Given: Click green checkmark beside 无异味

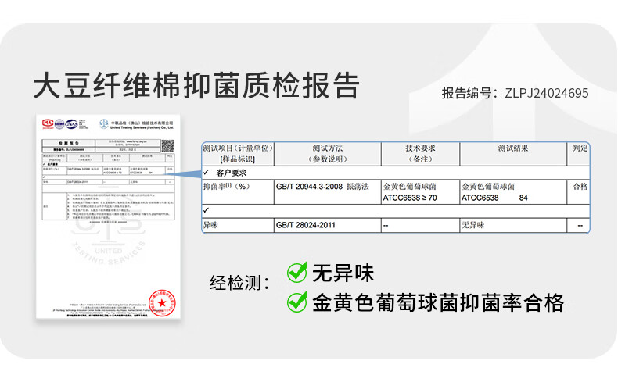Looking at the screenshot, I should [296, 273].
